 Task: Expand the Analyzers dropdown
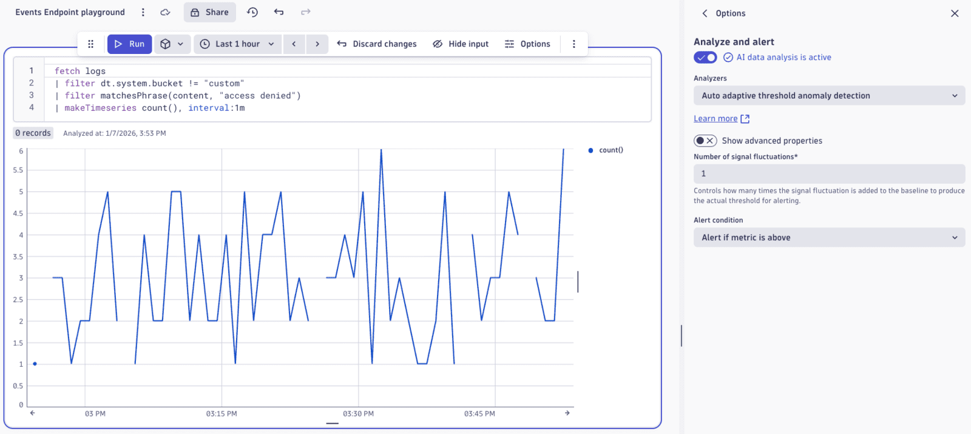point(829,96)
